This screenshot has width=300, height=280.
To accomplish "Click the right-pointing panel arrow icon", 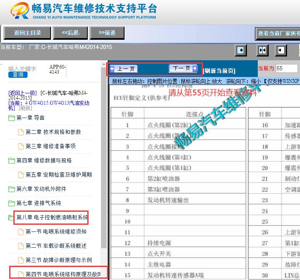I will [x=241, y=50].
